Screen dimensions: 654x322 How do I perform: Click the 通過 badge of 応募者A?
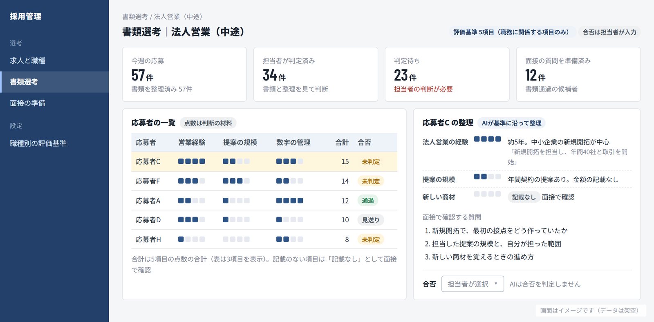coord(367,201)
